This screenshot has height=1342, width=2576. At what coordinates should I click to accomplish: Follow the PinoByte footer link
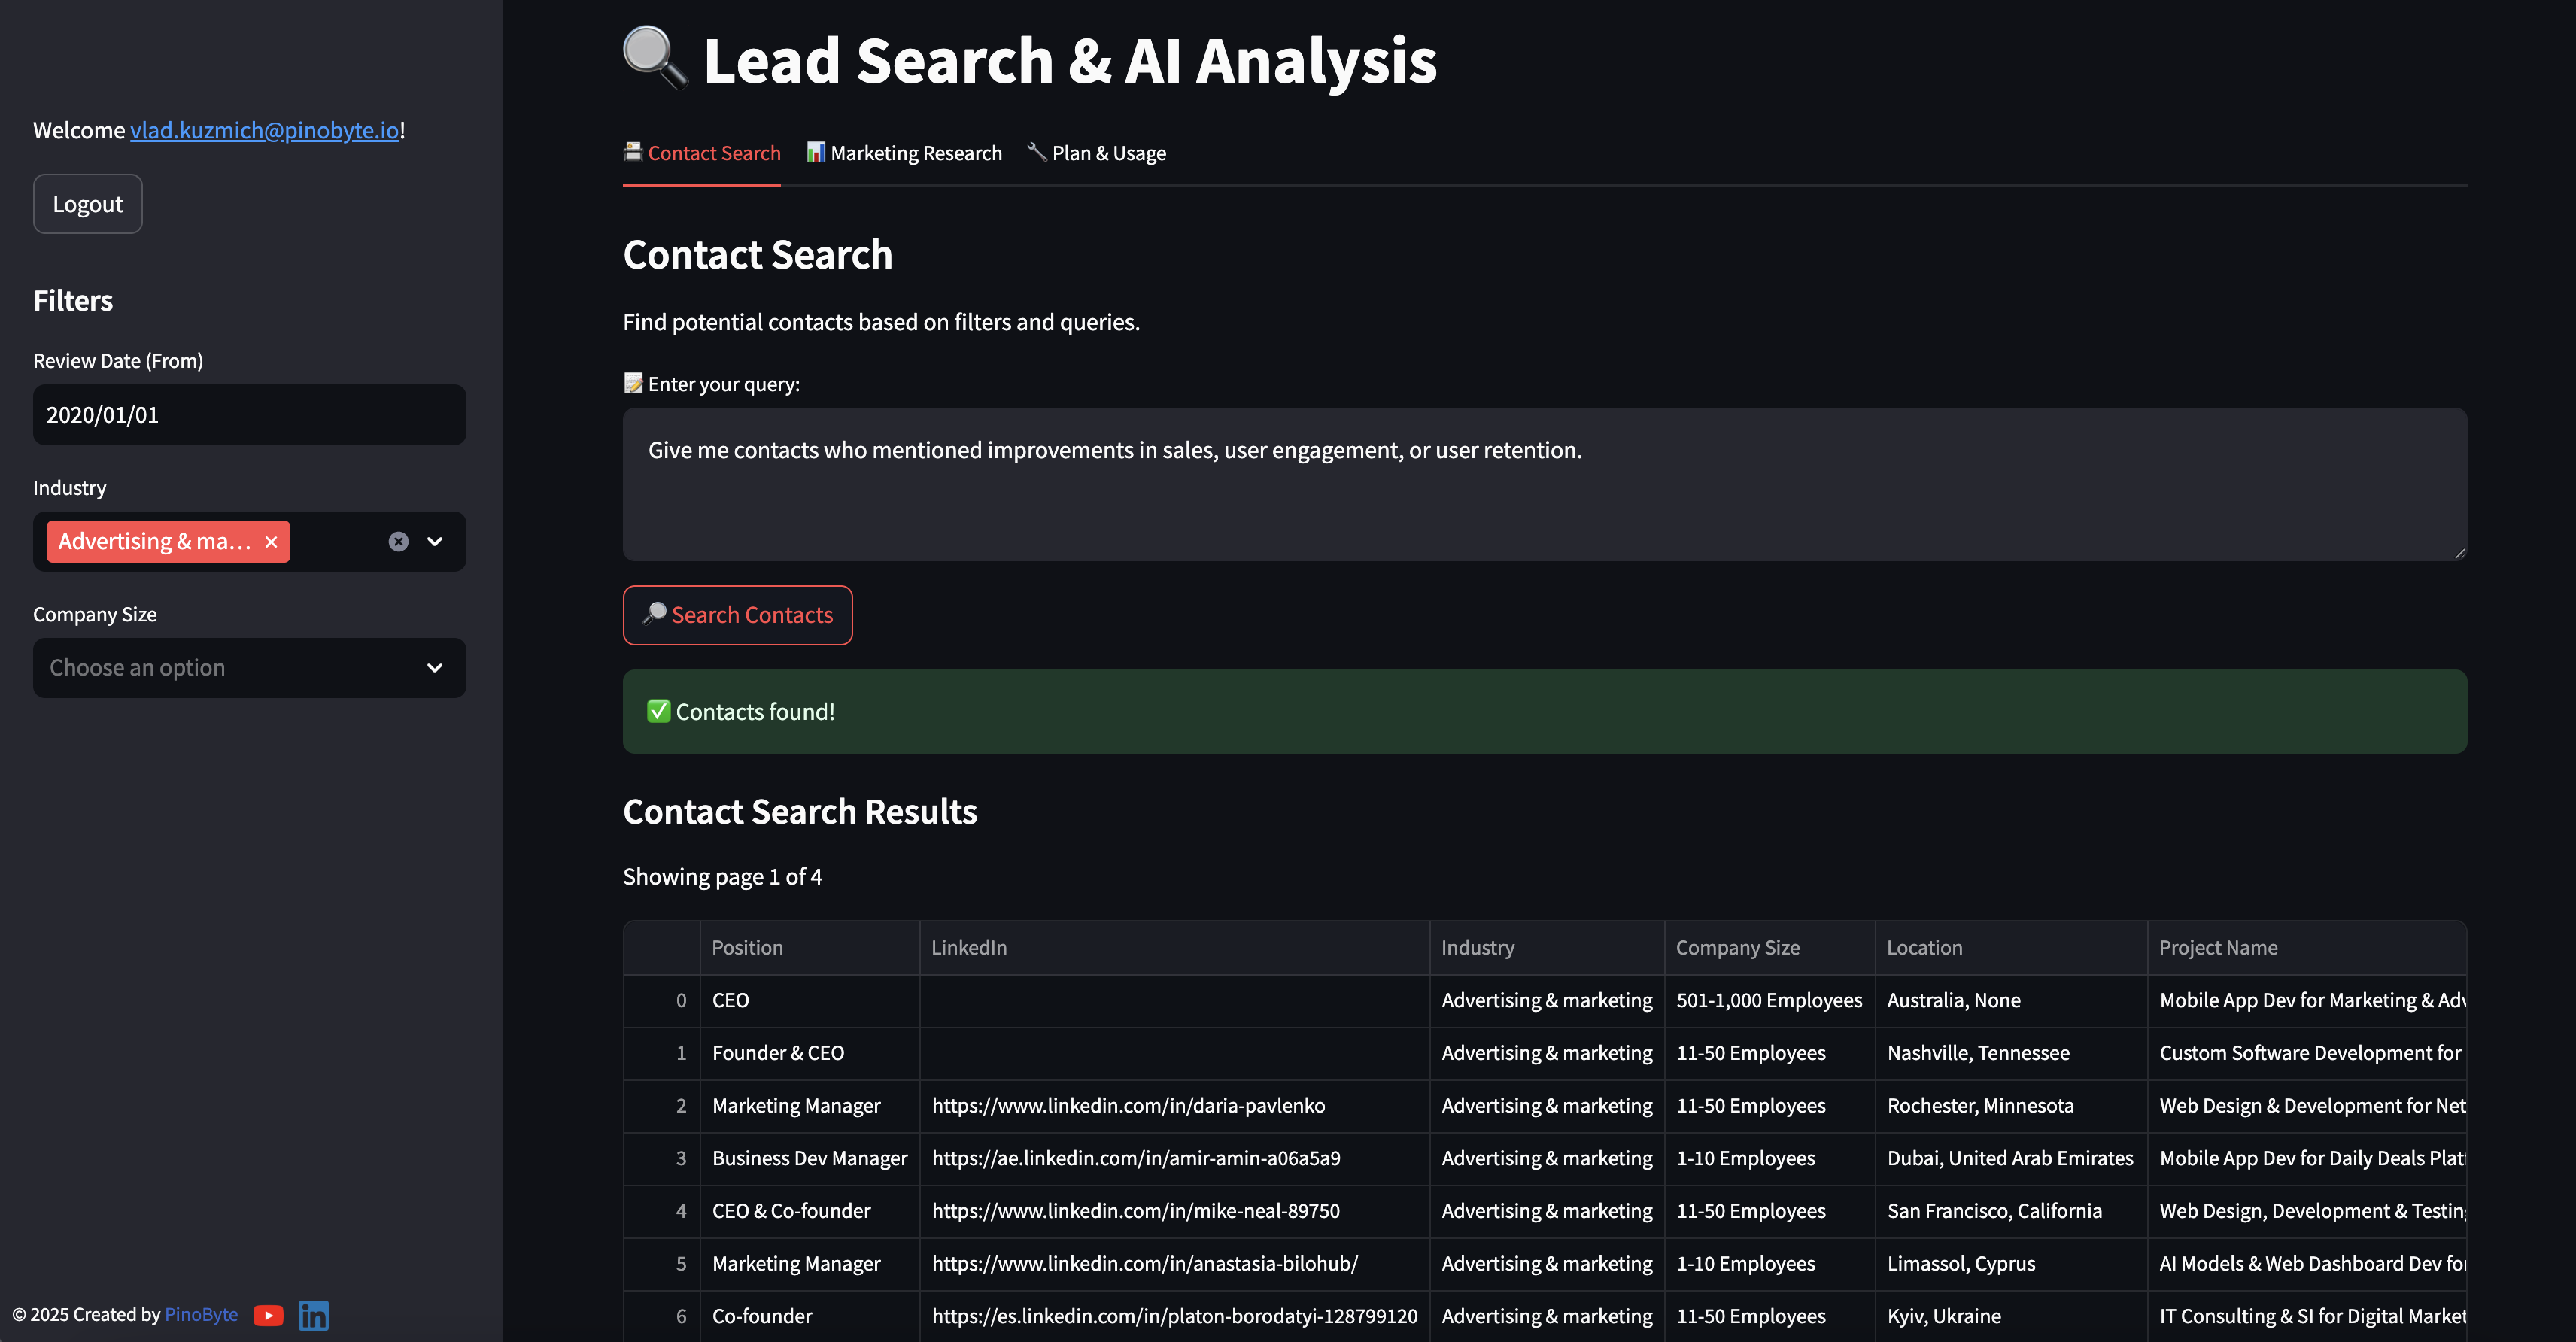(201, 1314)
